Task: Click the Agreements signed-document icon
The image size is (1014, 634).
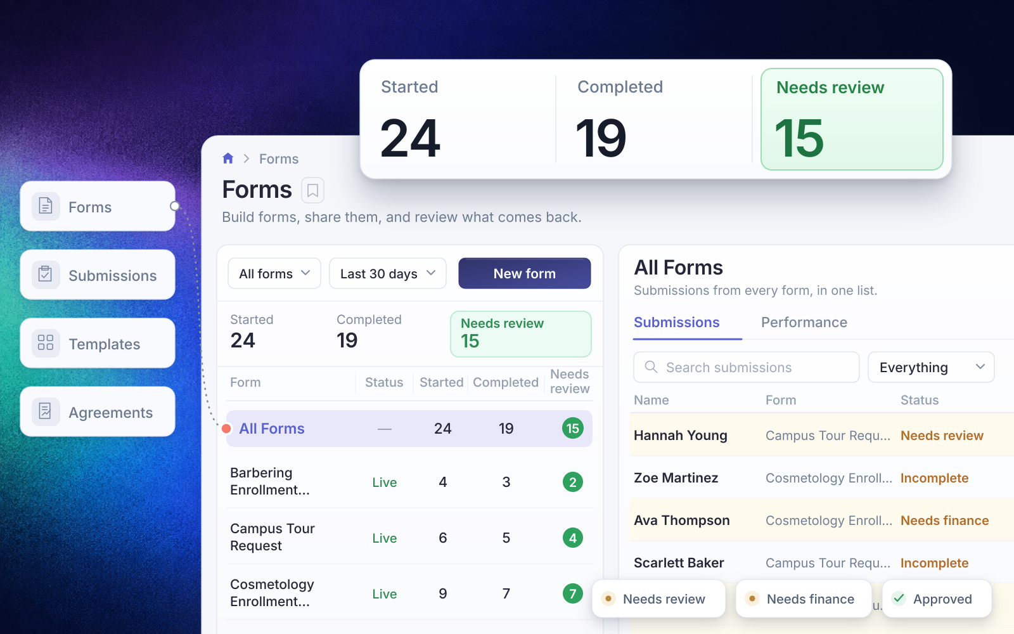Action: coord(46,411)
